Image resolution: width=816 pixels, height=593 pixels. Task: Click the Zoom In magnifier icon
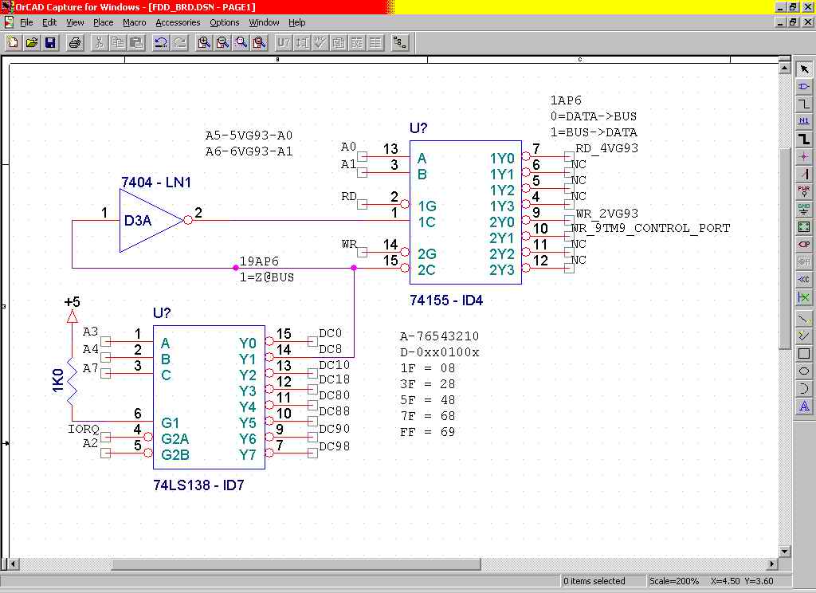[204, 42]
